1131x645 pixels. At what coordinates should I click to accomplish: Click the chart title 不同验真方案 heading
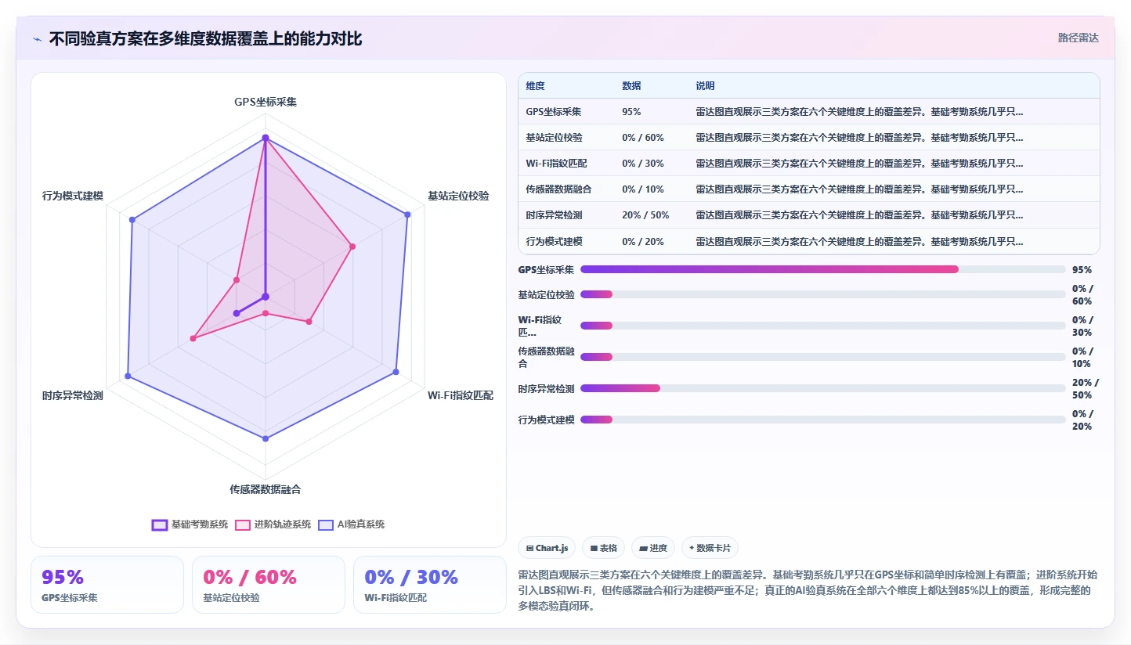pyautogui.click(x=205, y=39)
